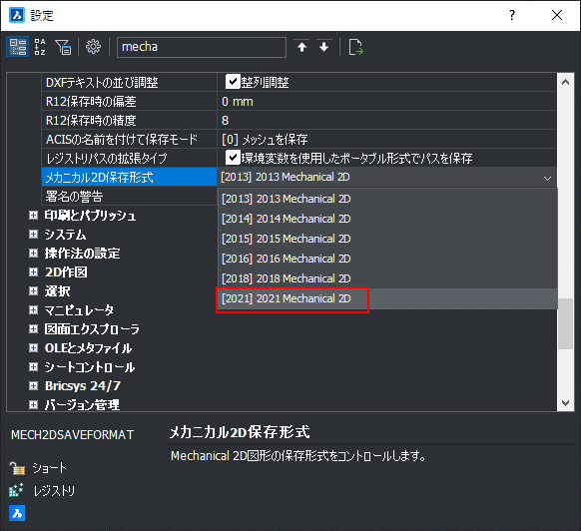
Task: Expand the 2D作図 category node
Action: (x=33, y=272)
